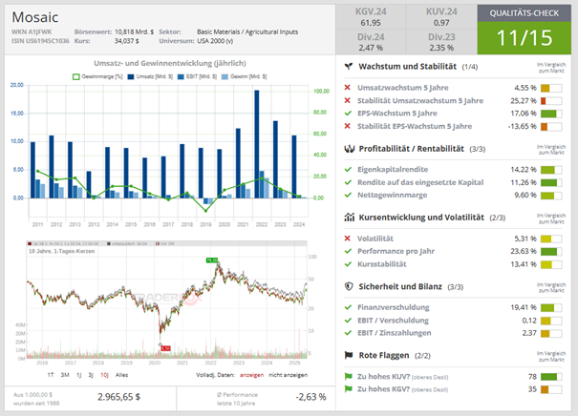The height and width of the screenshot is (416, 578).
Task: Click the market comparison bar for Umsatzwachstum 5 Jahre
Action: click(x=551, y=88)
